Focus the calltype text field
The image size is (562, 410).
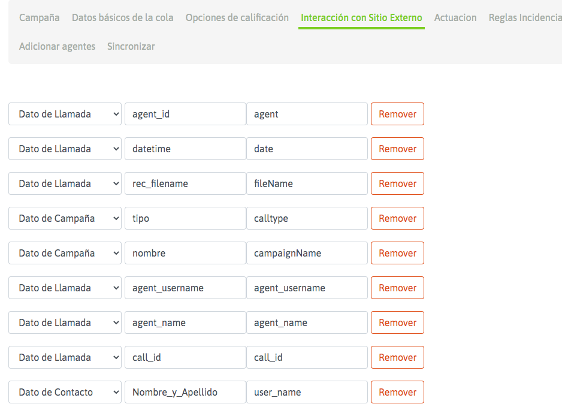(x=306, y=218)
